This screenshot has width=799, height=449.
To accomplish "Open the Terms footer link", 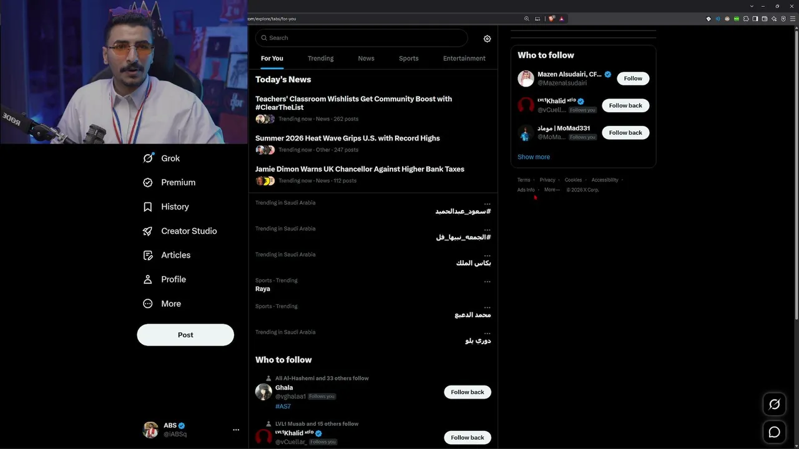I will click(x=524, y=180).
